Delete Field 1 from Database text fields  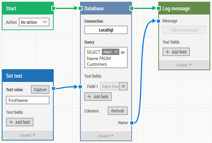pyautogui.click(x=123, y=86)
